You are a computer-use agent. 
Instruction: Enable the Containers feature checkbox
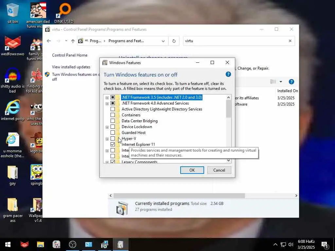pyautogui.click(x=113, y=115)
